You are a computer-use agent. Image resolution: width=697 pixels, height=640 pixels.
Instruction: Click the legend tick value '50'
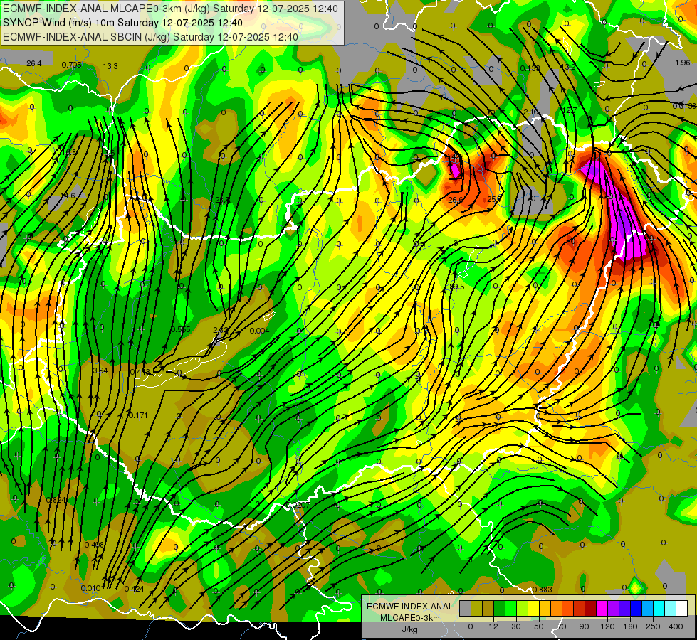(x=539, y=626)
